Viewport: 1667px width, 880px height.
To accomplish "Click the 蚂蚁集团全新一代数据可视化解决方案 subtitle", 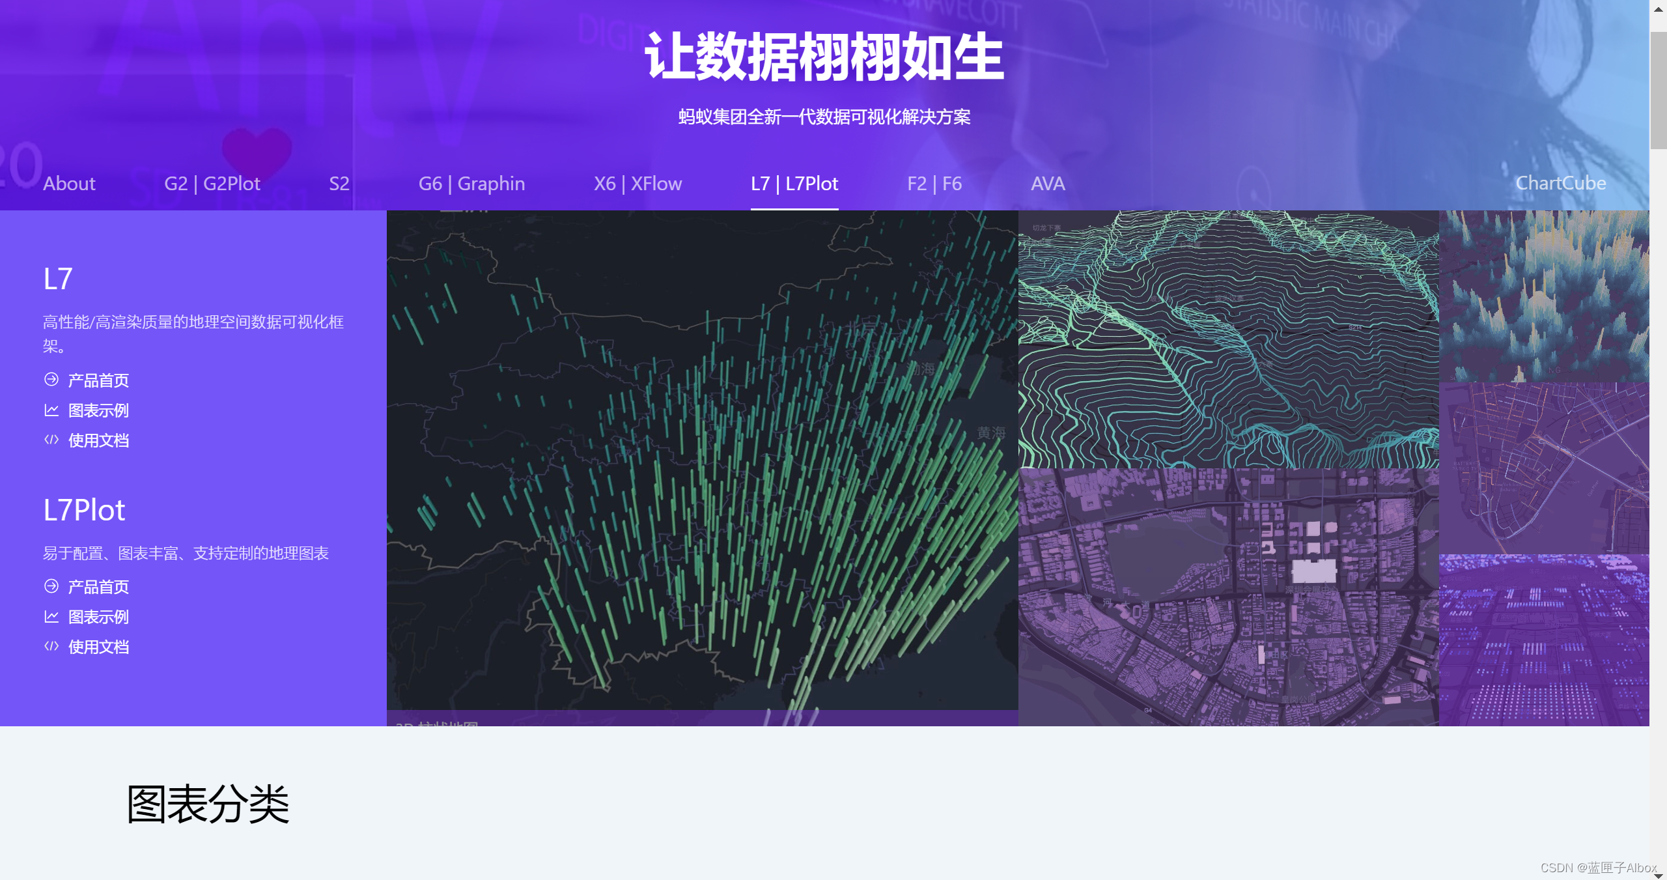I will 824,117.
